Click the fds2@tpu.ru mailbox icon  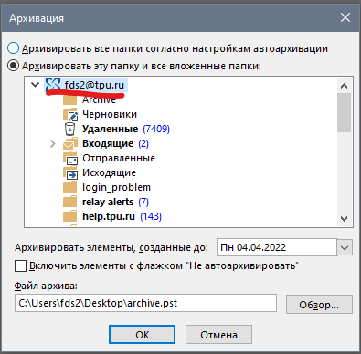coord(53,85)
